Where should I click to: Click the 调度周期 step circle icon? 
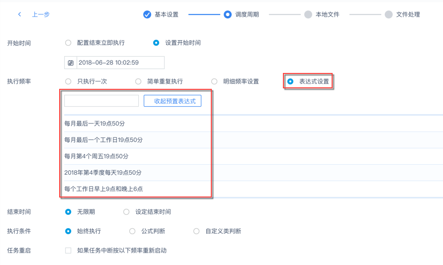227,14
